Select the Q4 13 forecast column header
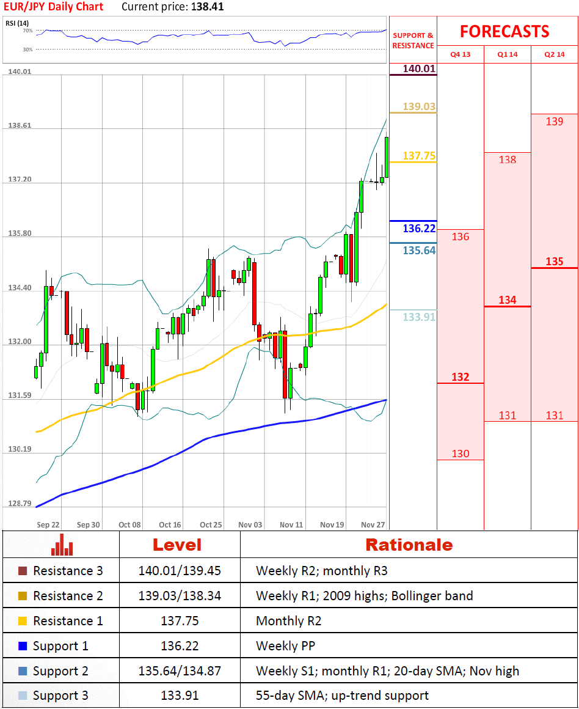Image resolution: width=579 pixels, height=709 pixels. pyautogui.click(x=460, y=54)
